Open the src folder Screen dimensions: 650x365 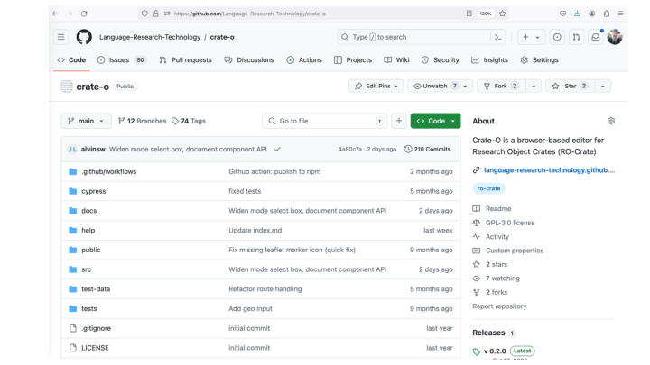coord(87,269)
